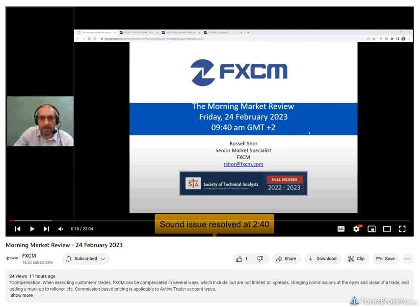Download the video
Image resolution: width=420 pixels, height=307 pixels.
tap(322, 259)
